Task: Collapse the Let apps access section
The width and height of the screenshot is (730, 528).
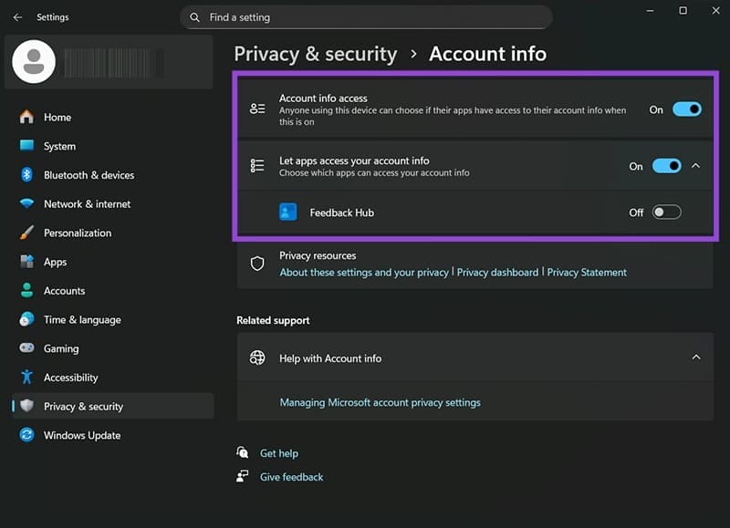Action: click(x=695, y=166)
